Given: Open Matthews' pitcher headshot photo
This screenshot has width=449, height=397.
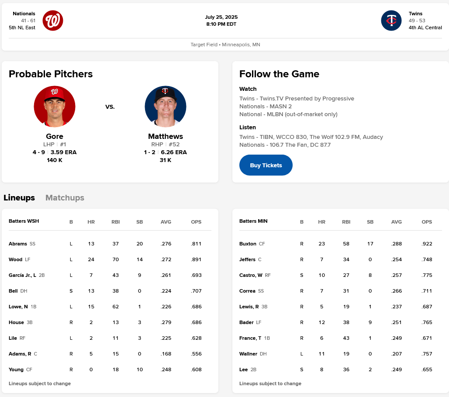Looking at the screenshot, I should pos(166,107).
